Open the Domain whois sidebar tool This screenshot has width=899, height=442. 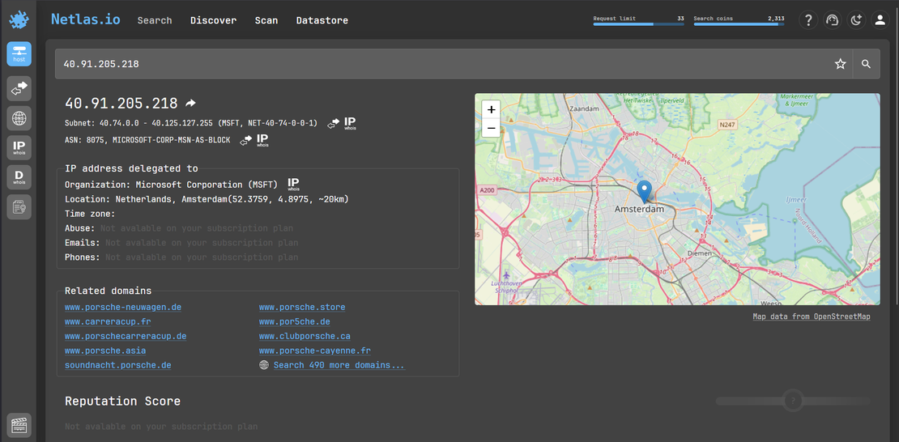coord(19,177)
